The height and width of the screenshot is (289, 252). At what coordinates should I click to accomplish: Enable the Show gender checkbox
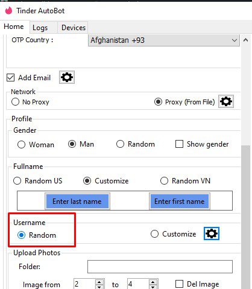(x=179, y=144)
